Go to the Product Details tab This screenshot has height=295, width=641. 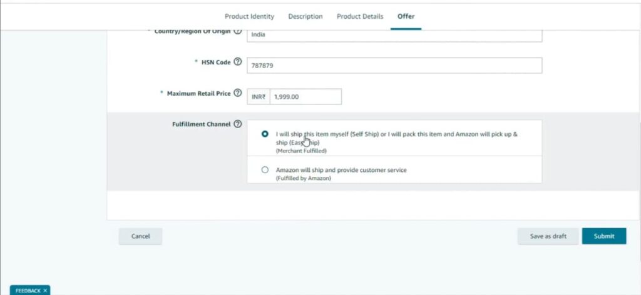pyautogui.click(x=360, y=16)
